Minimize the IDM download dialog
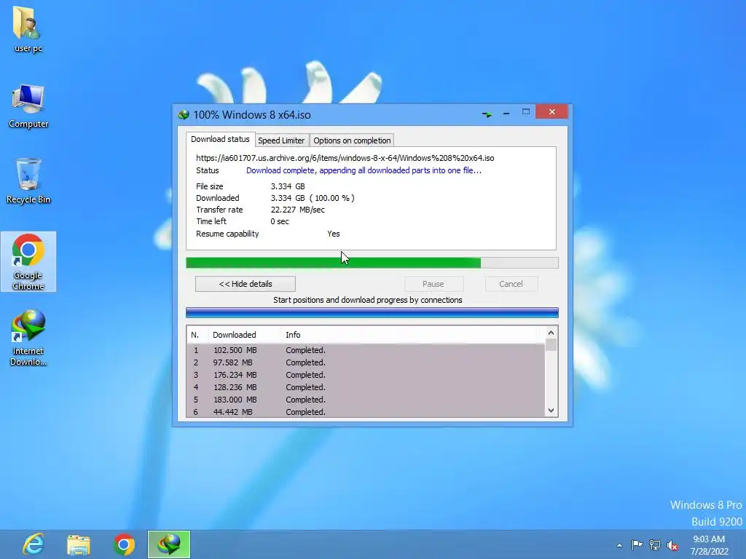The image size is (746, 559). point(506,114)
